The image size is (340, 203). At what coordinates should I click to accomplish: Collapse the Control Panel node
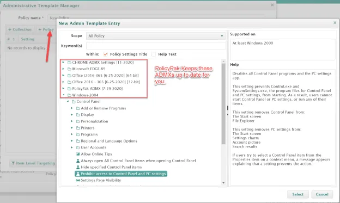(x=68, y=101)
